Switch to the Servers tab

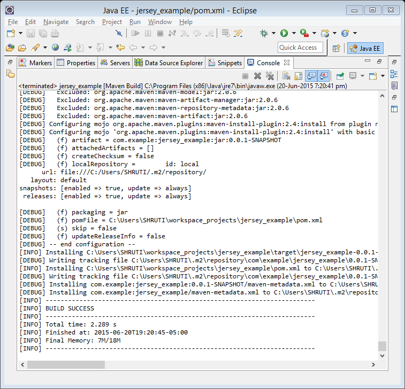pyautogui.click(x=115, y=63)
